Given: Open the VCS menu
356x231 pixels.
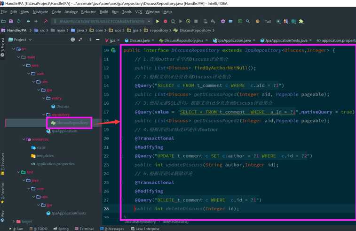Looking at the screenshot, I should click(x=138, y=12).
